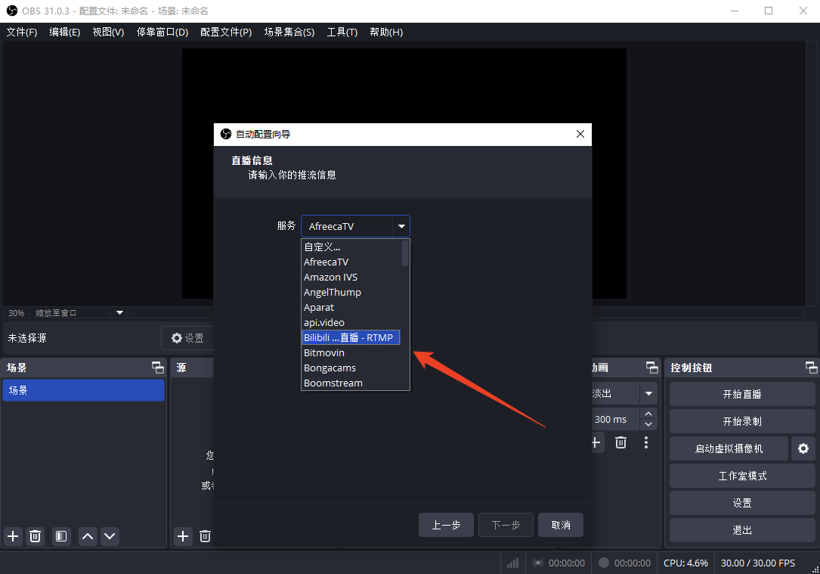The width and height of the screenshot is (820, 574).
Task: Increase transition duration with the up stepper
Action: pyautogui.click(x=648, y=414)
